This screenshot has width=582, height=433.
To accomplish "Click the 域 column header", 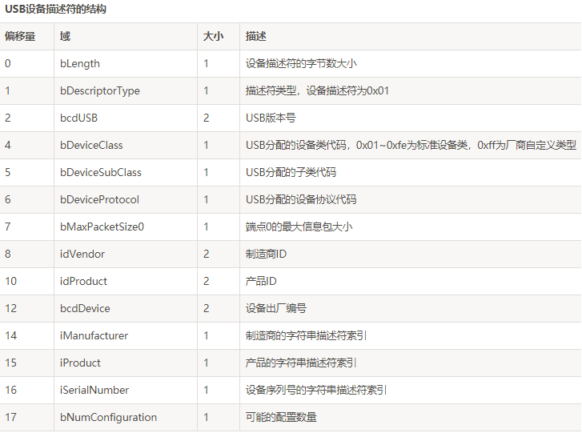I will pyautogui.click(x=65, y=36).
